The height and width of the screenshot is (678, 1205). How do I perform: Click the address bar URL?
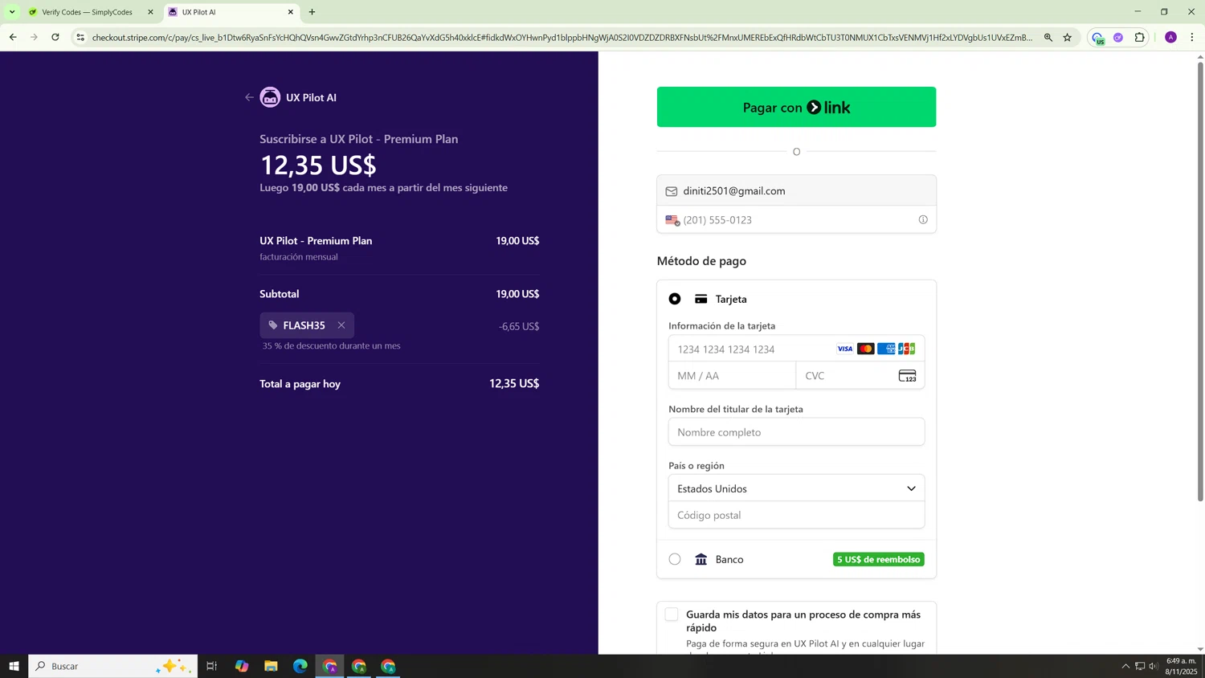(x=562, y=37)
